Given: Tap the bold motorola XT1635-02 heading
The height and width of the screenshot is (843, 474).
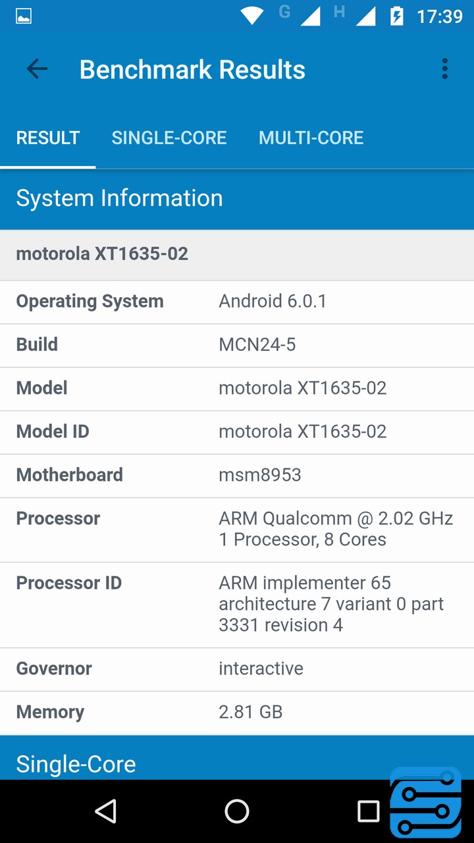Looking at the screenshot, I should [102, 254].
